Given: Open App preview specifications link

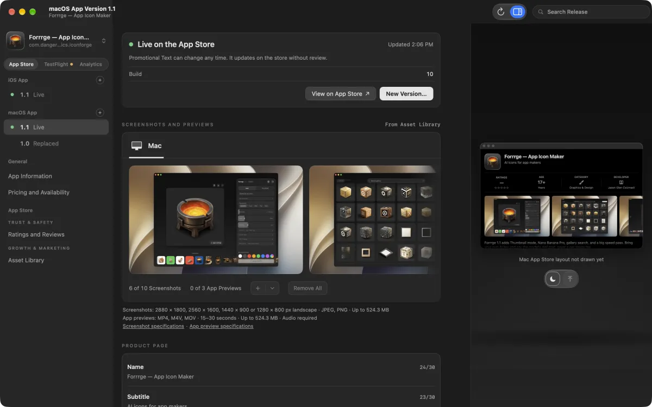Looking at the screenshot, I should click(x=221, y=326).
